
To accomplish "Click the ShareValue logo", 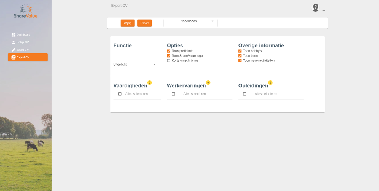I will tap(26, 11).
